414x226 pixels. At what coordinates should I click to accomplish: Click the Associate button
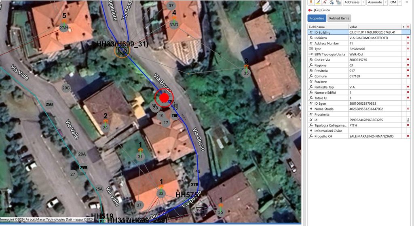(374, 2)
